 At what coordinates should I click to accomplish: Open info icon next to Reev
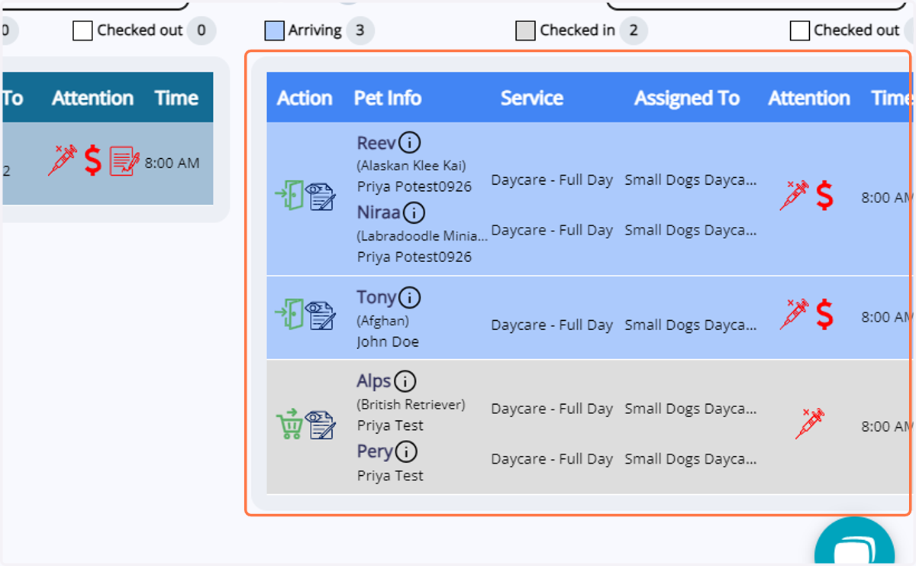coord(410,143)
